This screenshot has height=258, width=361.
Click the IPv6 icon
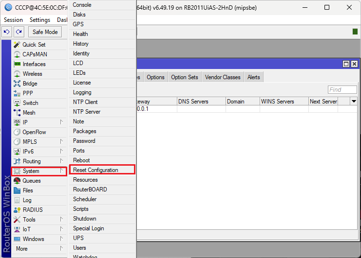pyautogui.click(x=17, y=152)
